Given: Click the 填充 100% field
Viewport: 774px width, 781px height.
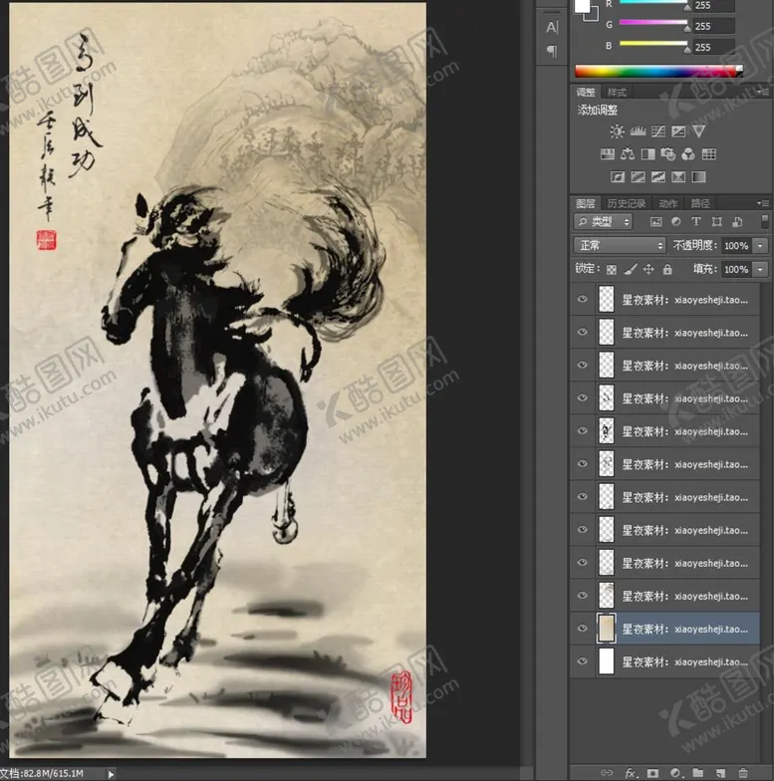Looking at the screenshot, I should (x=737, y=269).
